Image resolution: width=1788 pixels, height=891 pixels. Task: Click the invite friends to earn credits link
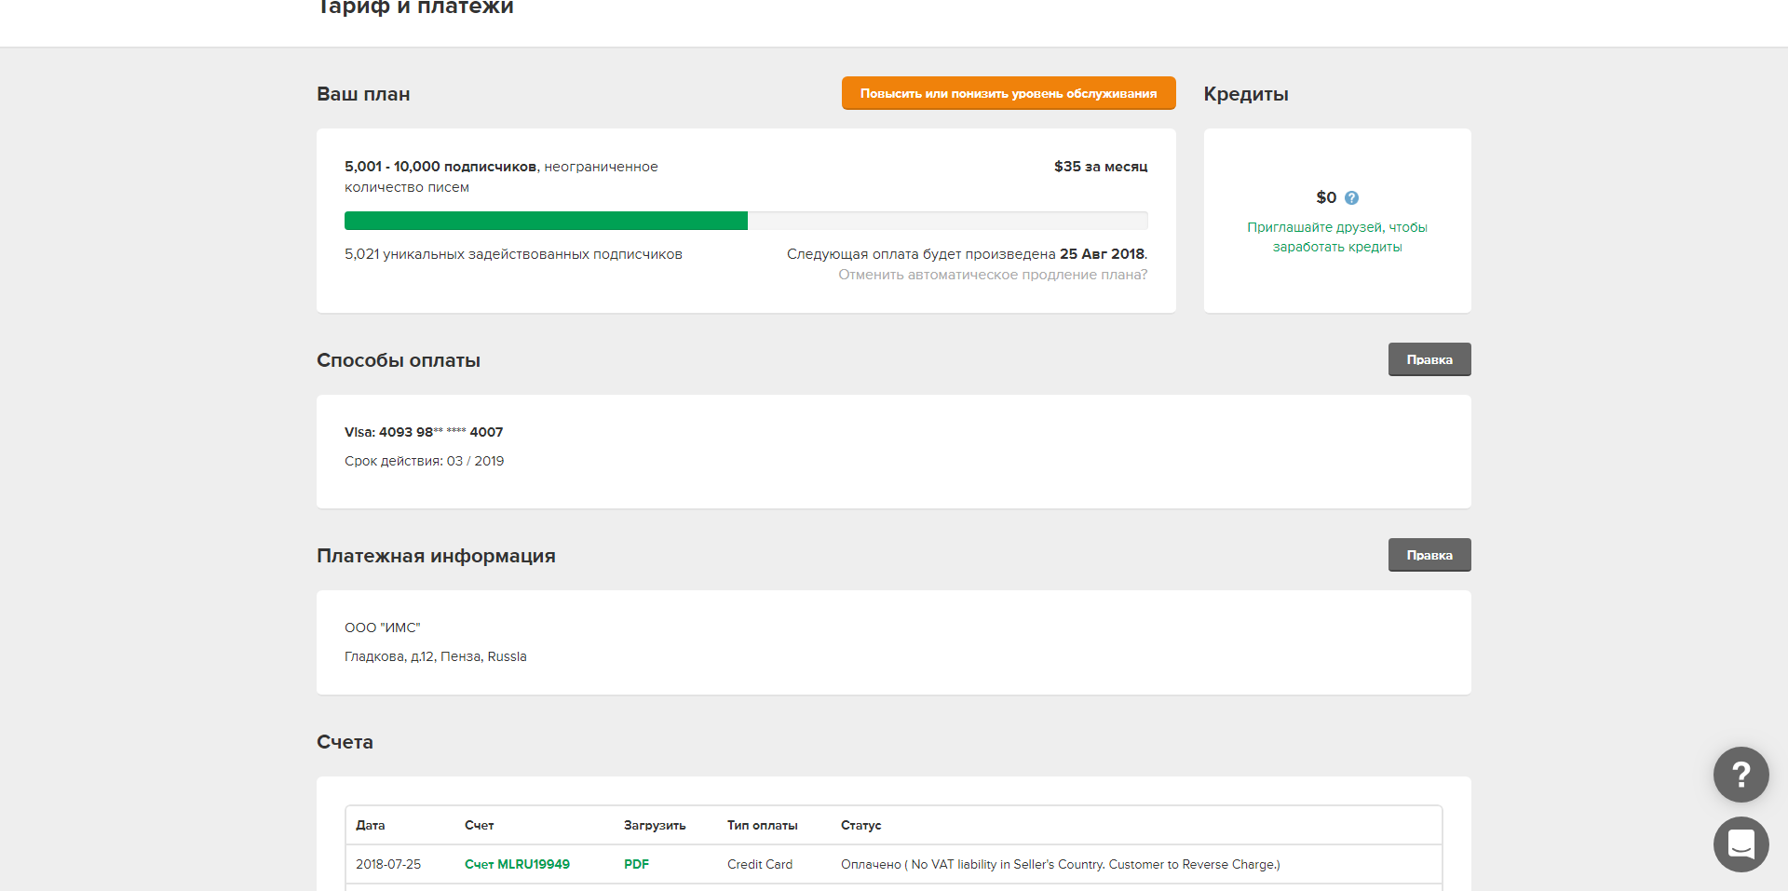pyautogui.click(x=1336, y=236)
